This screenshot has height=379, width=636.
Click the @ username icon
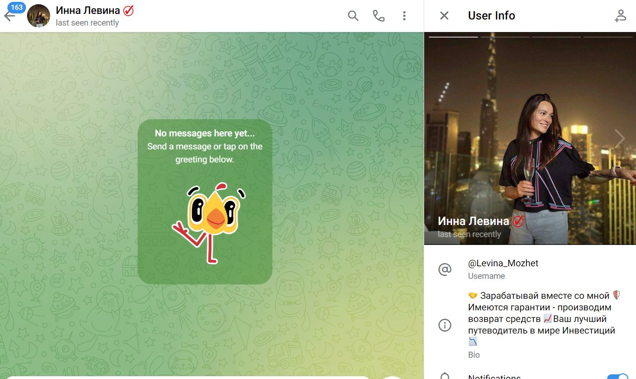(445, 269)
